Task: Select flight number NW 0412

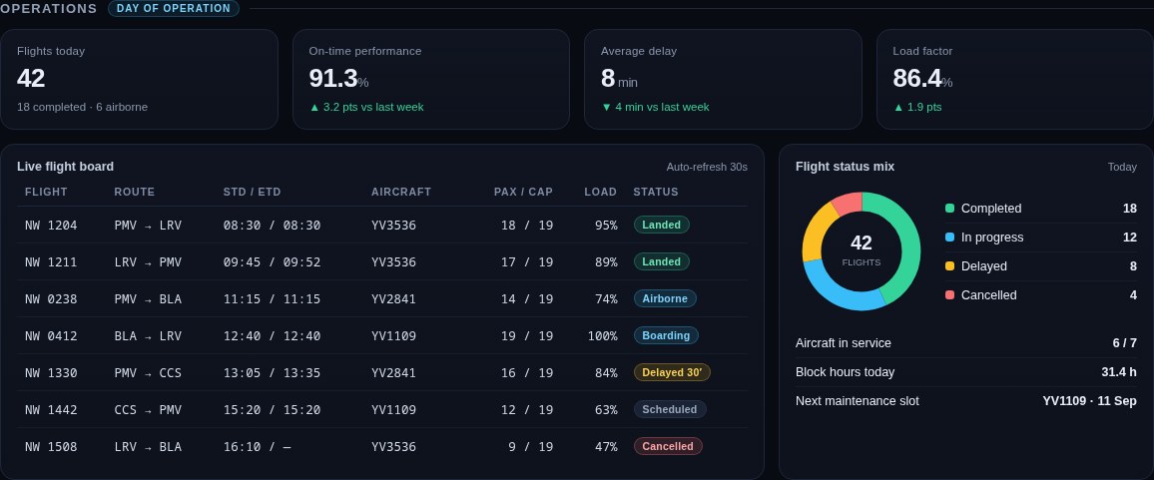Action: 51,335
